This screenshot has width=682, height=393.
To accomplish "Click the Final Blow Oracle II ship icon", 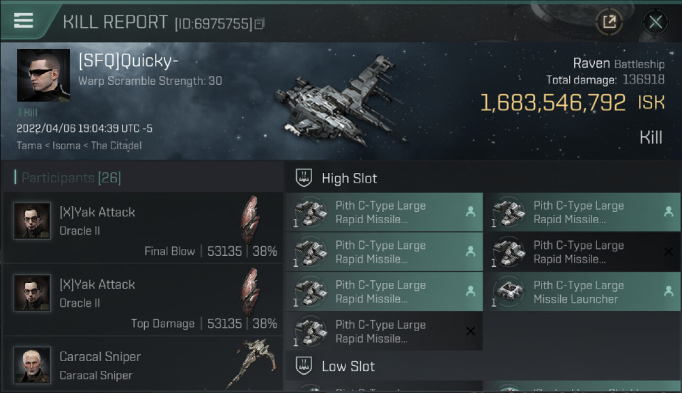I will tap(250, 219).
